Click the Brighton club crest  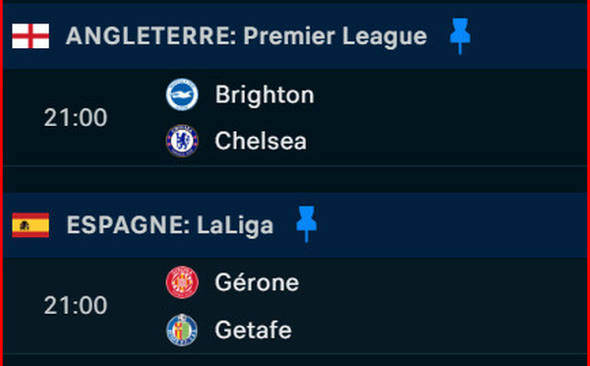tap(182, 94)
